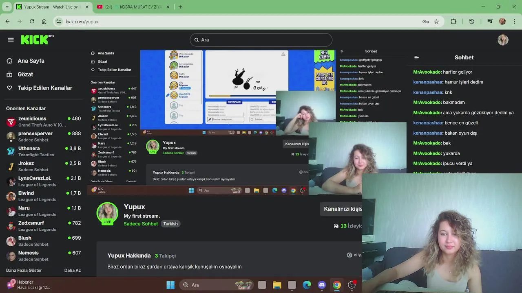
Task: Click the Blush channel avatar
Action: [x=11, y=241]
